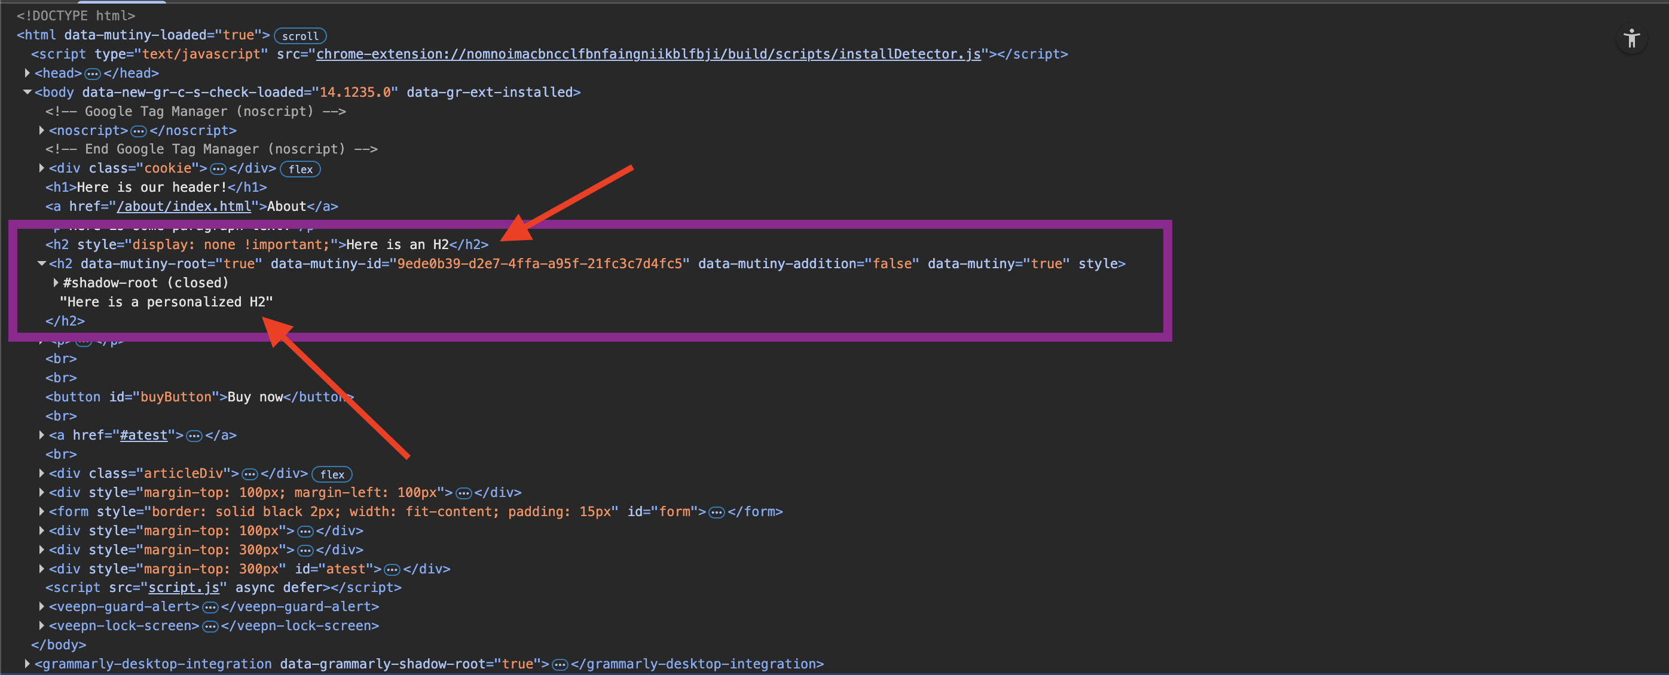Expand the div with id atest
The image size is (1669, 675).
click(x=41, y=569)
